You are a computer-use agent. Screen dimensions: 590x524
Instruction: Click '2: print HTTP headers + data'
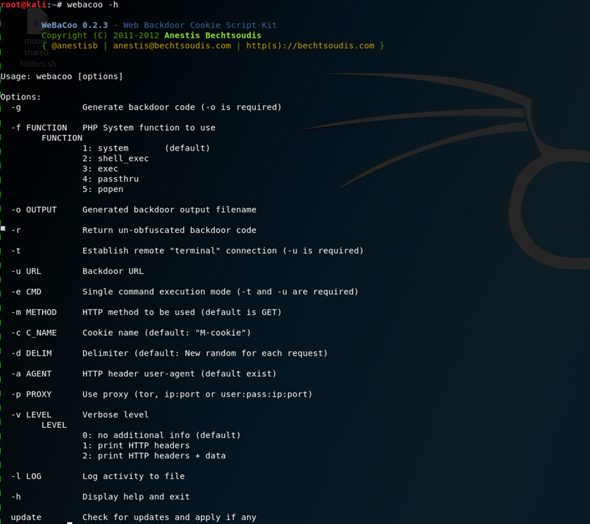[x=154, y=456]
